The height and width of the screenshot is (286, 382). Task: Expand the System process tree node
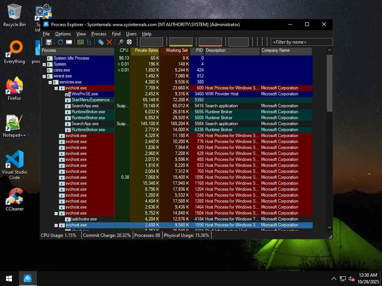click(x=44, y=64)
